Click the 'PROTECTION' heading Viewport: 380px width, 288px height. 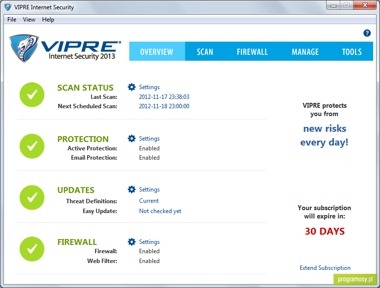[x=83, y=139]
